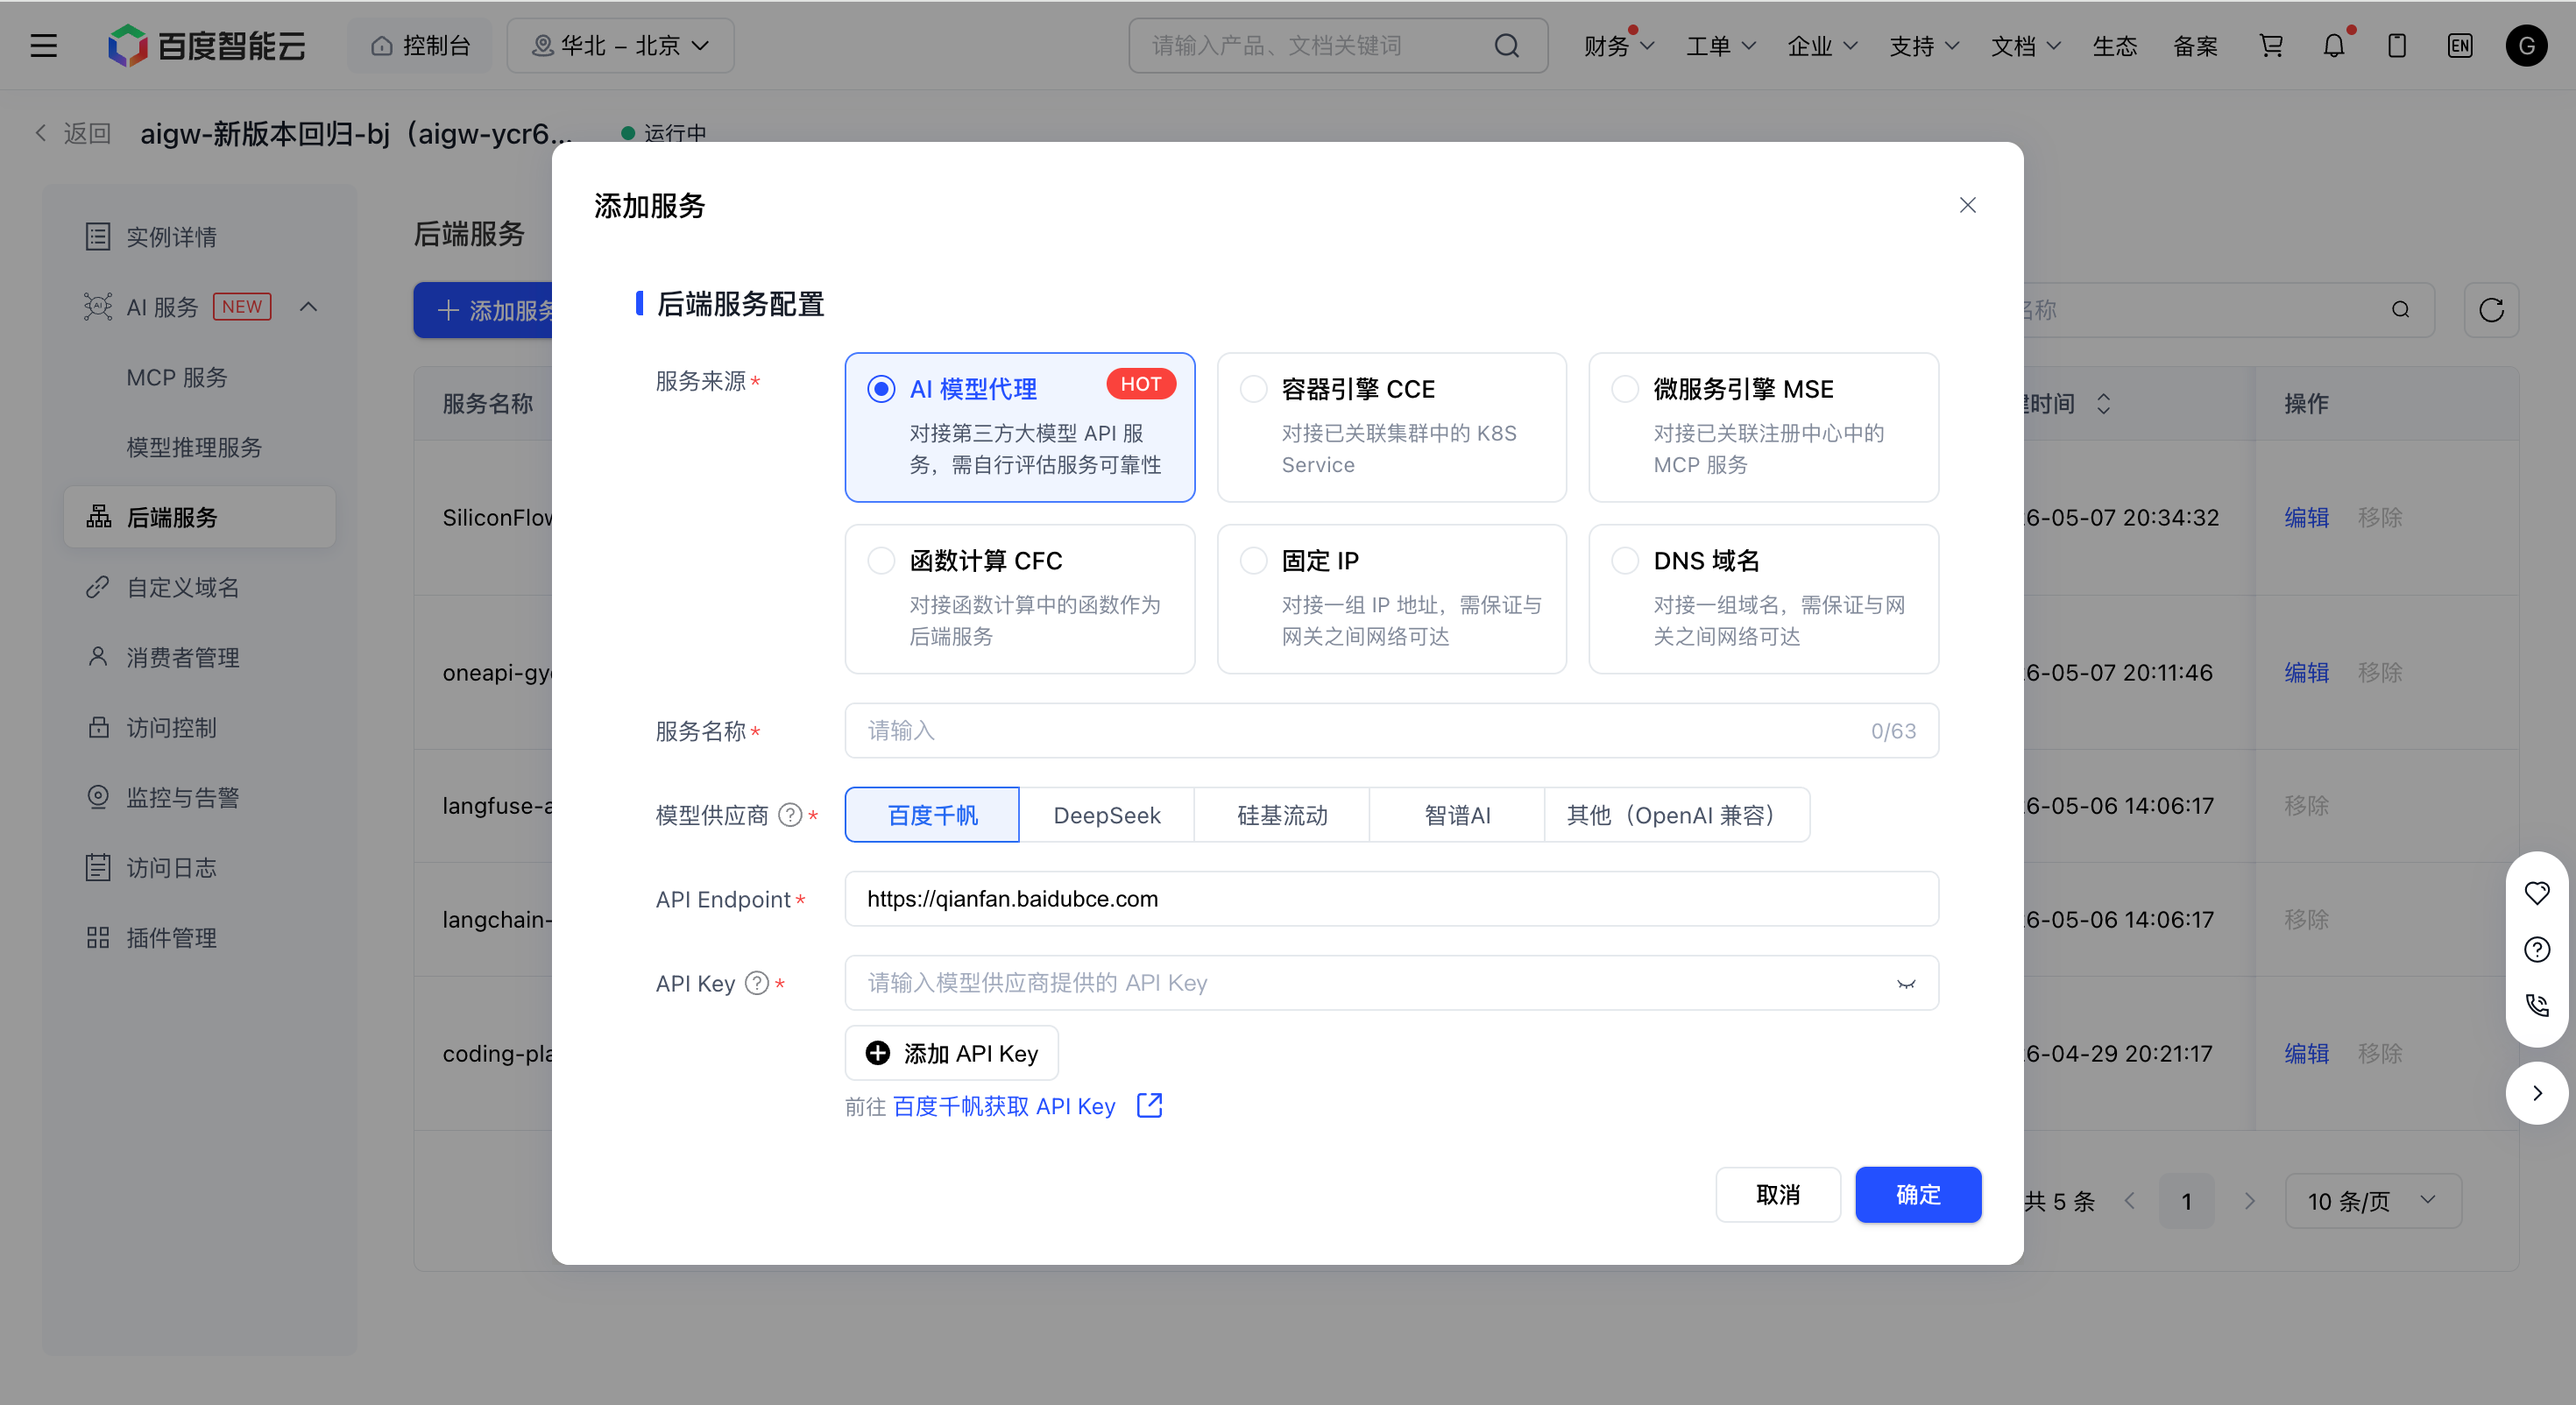
Task: Click the mobile device icon in header
Action: pyautogui.click(x=2397, y=46)
